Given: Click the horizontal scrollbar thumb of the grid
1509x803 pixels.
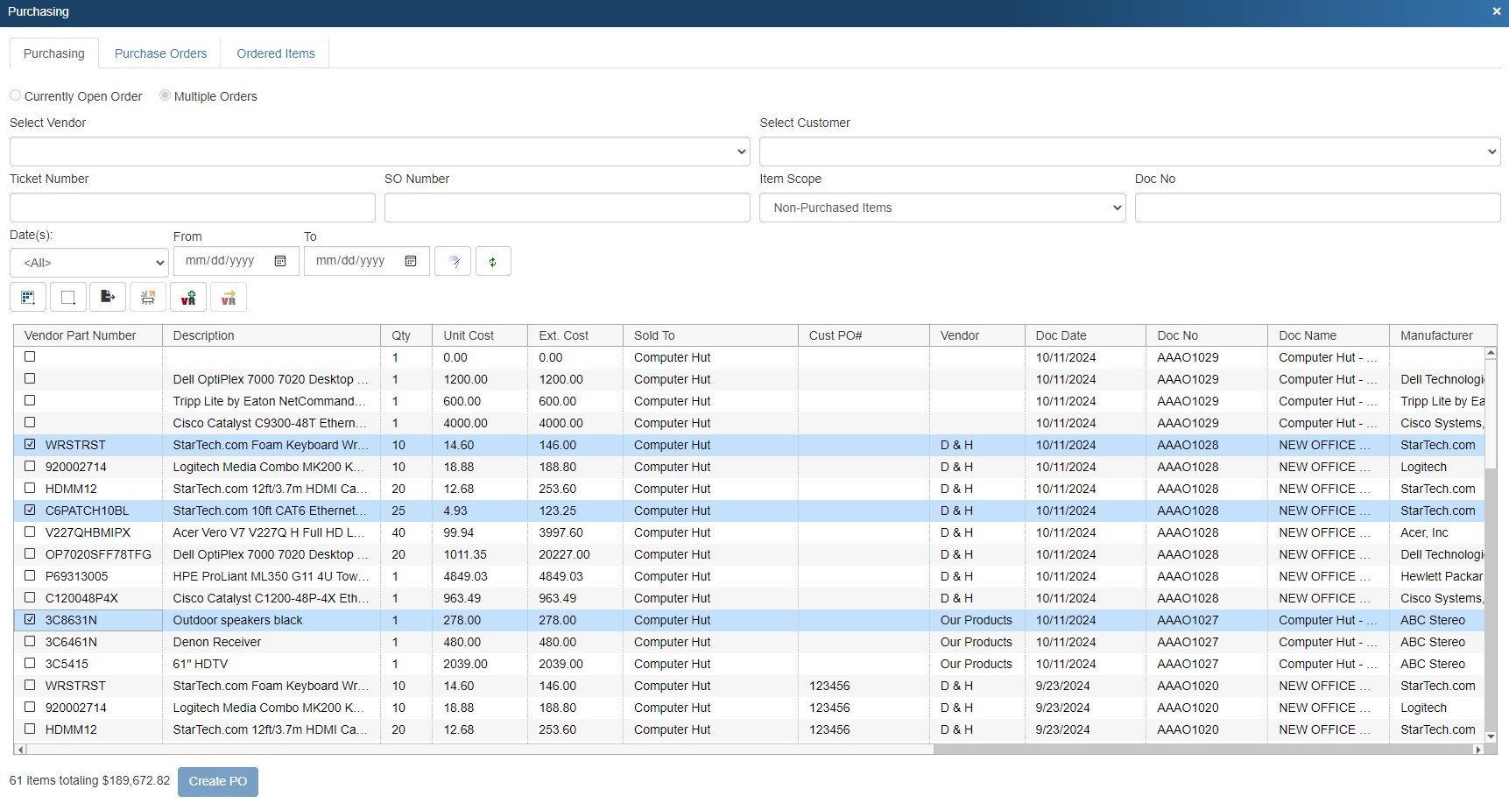Looking at the screenshot, I should [x=1202, y=750].
